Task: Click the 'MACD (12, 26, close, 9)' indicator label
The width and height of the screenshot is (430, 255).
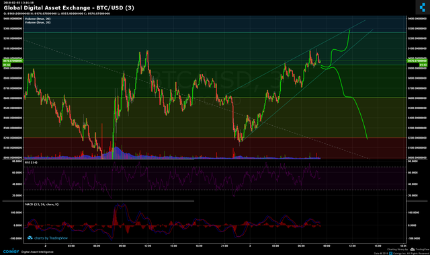Action: (x=42, y=205)
